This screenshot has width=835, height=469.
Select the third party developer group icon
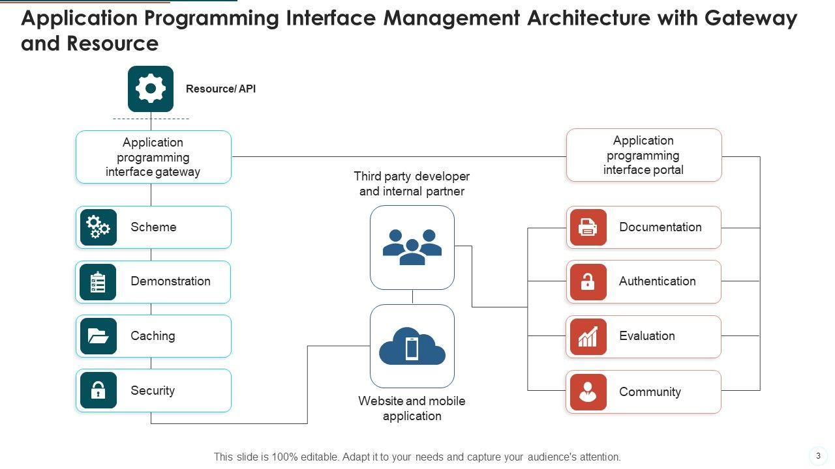[412, 248]
